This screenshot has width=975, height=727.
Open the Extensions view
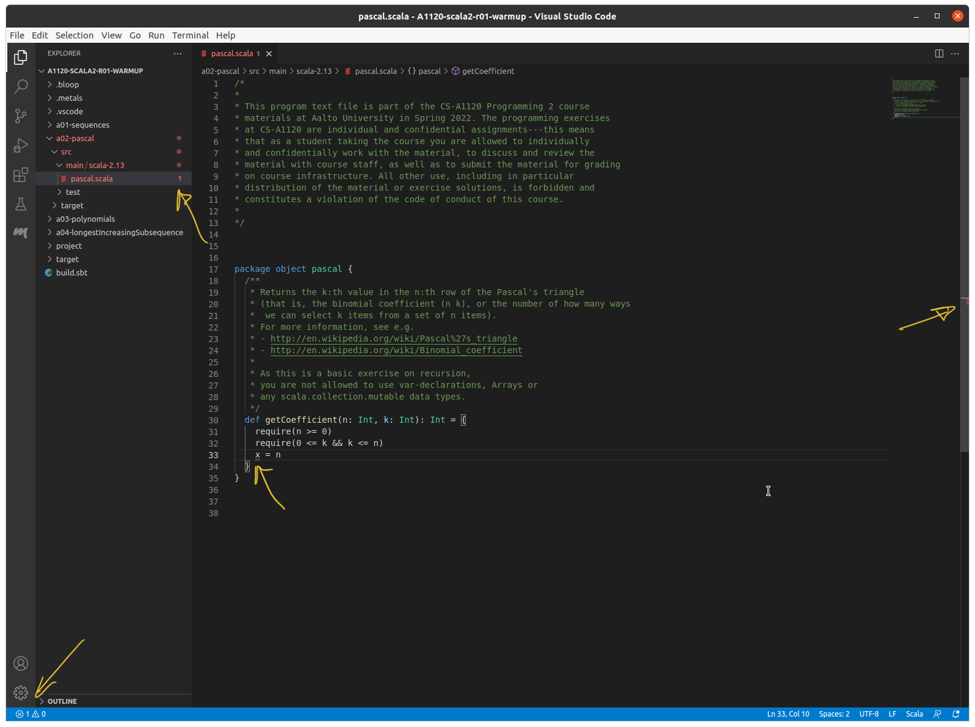(x=21, y=175)
